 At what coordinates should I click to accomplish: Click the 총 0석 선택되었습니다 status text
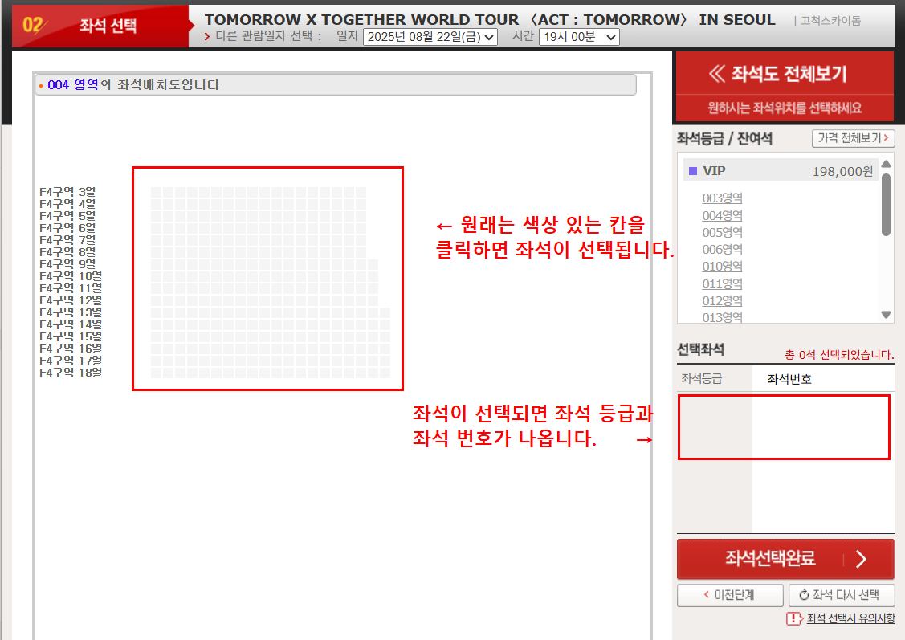click(x=839, y=355)
